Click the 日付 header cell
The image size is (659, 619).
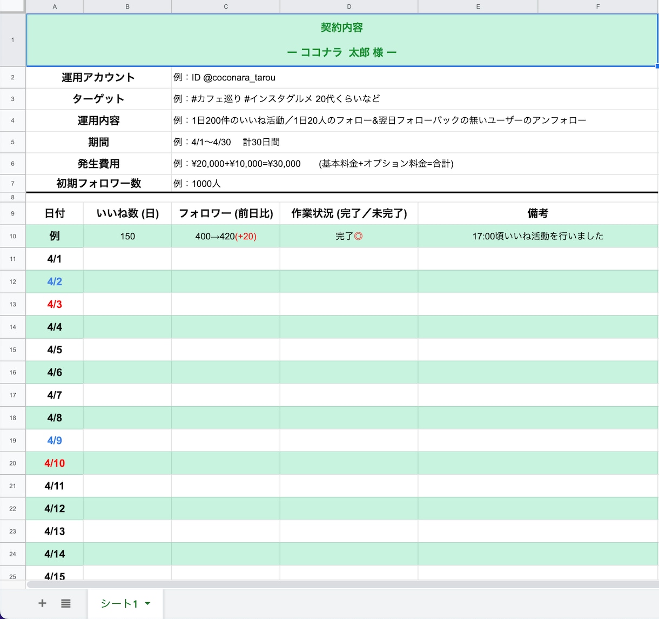tap(55, 213)
